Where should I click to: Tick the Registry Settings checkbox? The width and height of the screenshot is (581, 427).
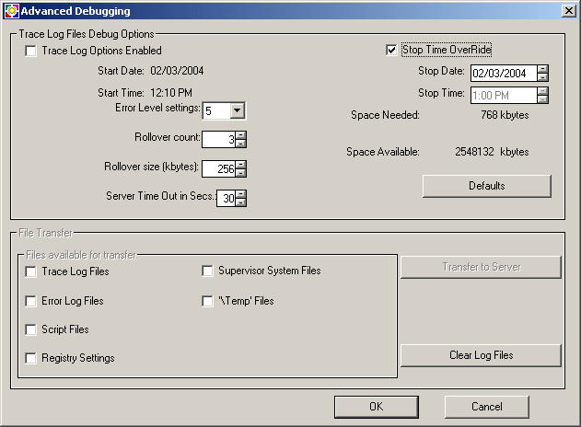click(x=30, y=358)
